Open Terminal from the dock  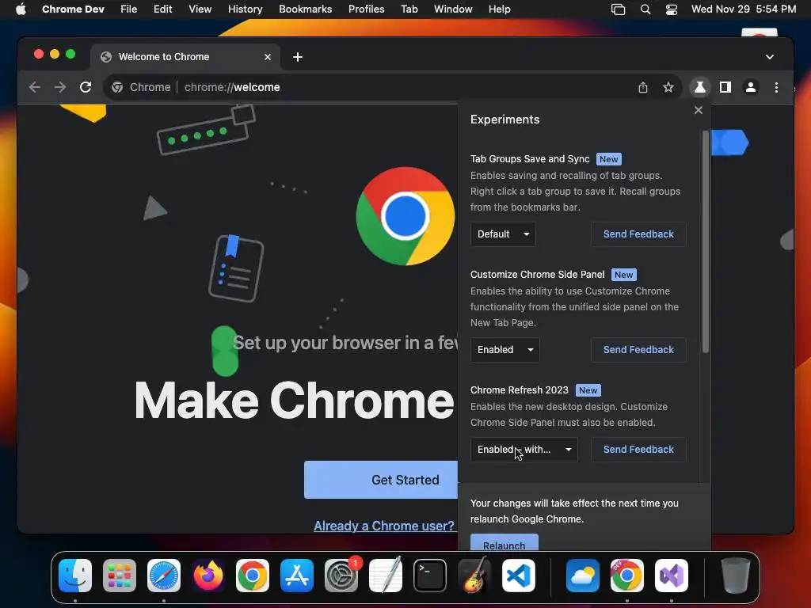(430, 576)
